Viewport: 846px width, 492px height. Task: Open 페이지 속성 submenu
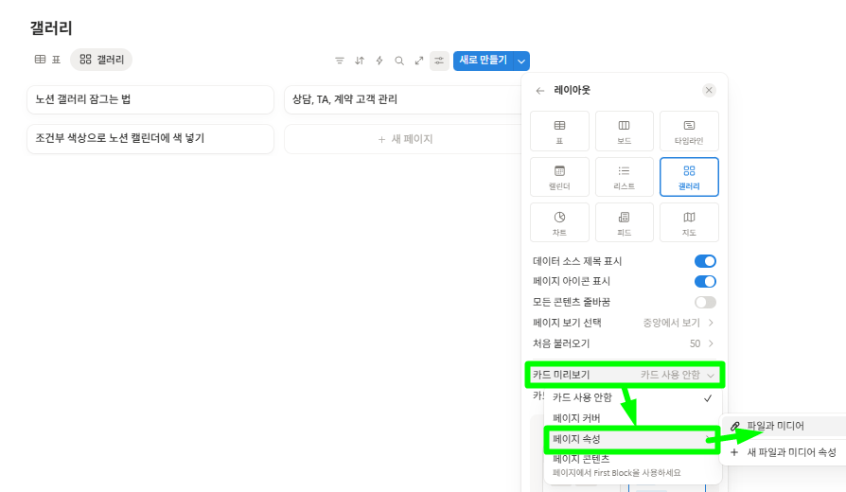click(632, 439)
